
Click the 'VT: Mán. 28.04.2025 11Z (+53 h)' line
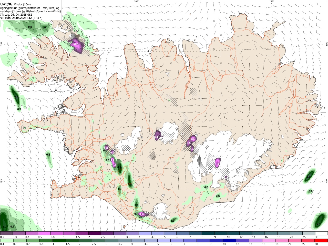coord(21,18)
